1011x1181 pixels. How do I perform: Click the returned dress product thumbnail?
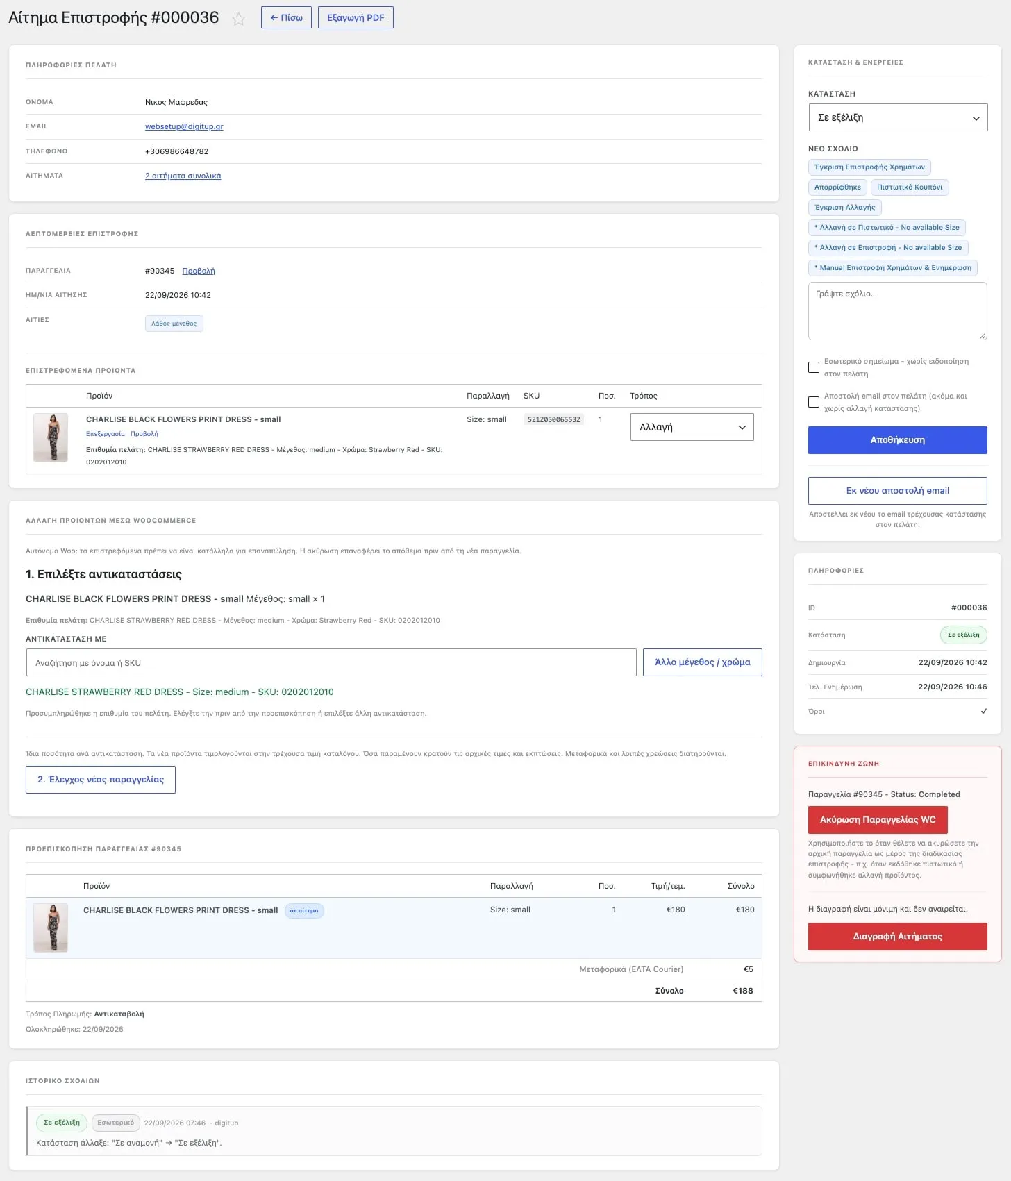tap(51, 438)
